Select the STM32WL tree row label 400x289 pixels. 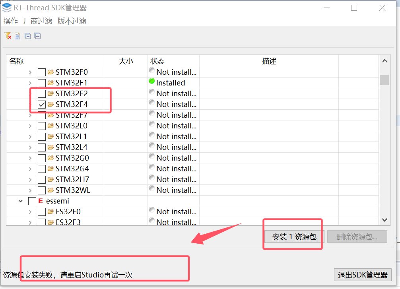(73, 190)
